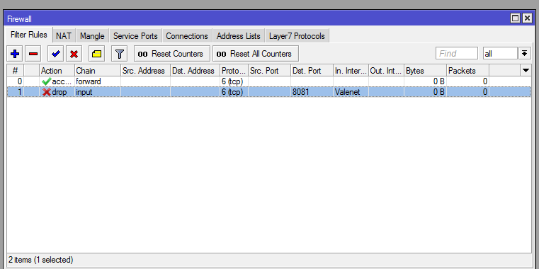Click the 'all' combo box field

point(500,54)
